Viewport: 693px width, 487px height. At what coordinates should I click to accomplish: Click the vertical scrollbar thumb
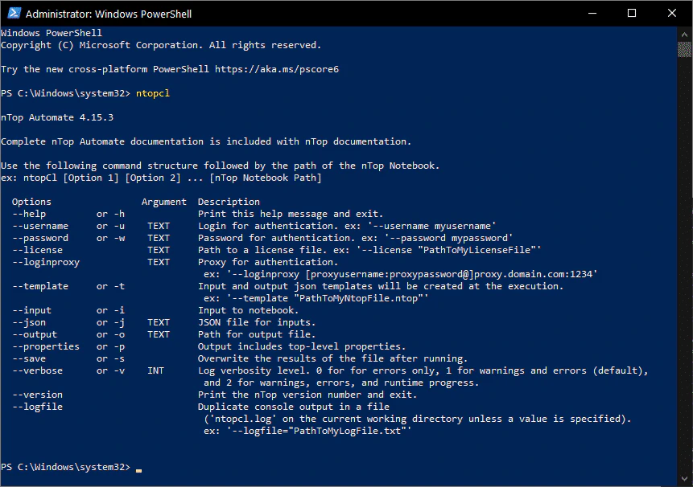684,49
